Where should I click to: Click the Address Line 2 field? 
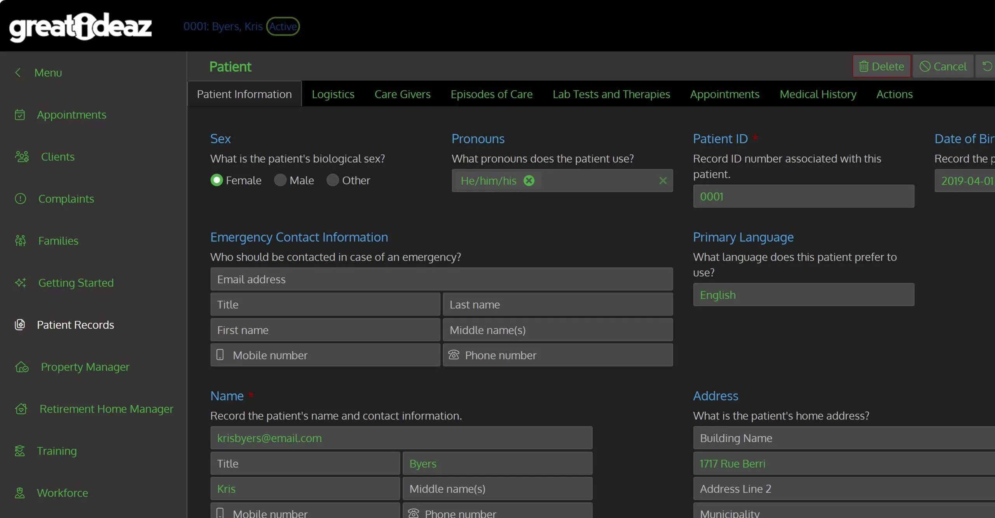tap(844, 489)
